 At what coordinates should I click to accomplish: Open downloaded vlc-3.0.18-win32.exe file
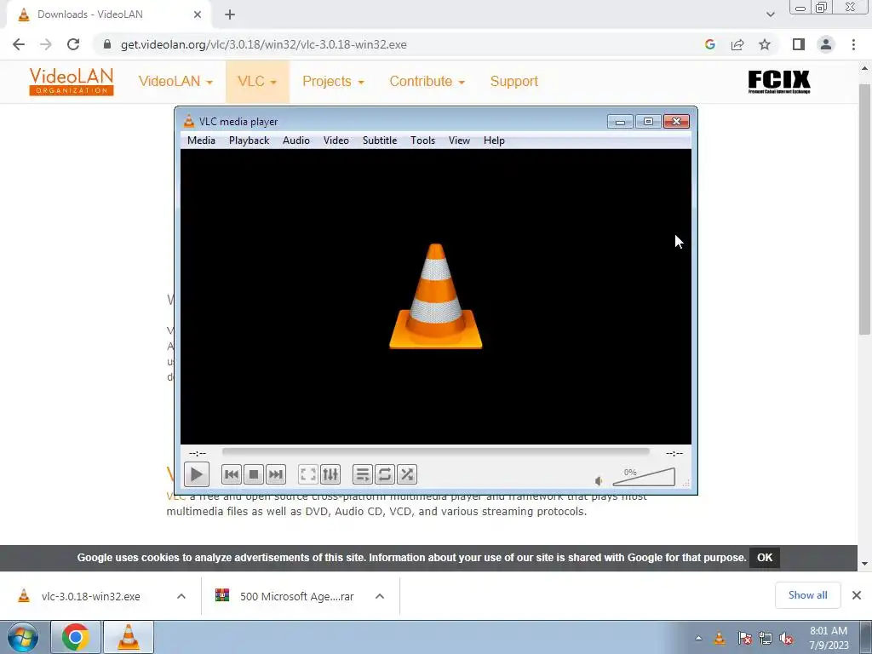(x=89, y=596)
